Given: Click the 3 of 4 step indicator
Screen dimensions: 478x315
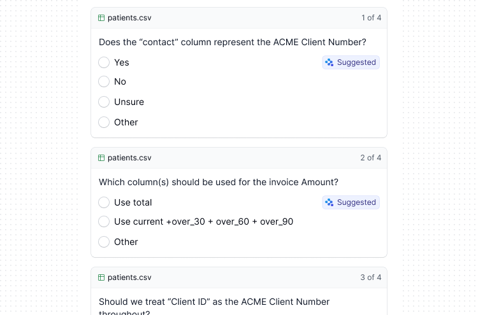Looking at the screenshot, I should [371, 277].
